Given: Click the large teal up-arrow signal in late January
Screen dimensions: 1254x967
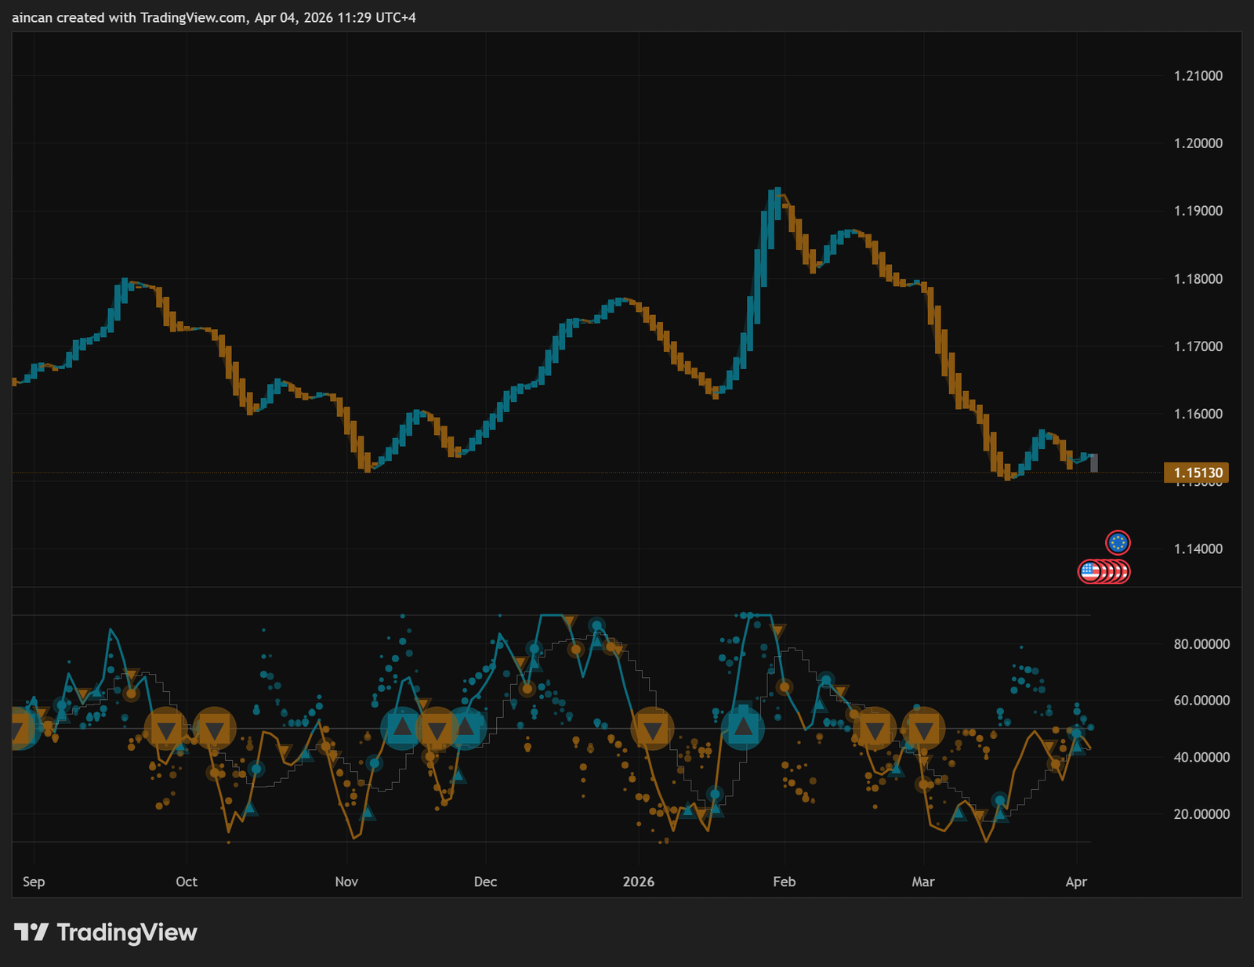Looking at the screenshot, I should tap(742, 728).
